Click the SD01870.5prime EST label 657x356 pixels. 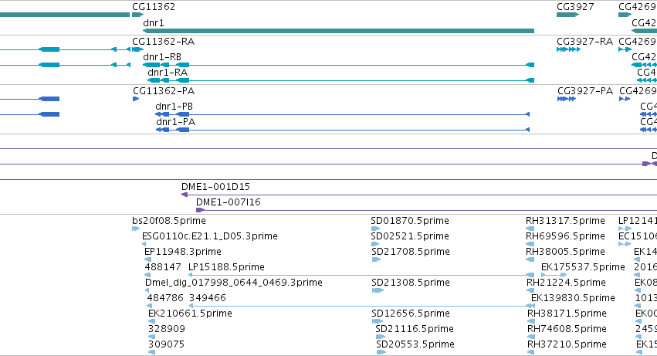[x=410, y=221]
